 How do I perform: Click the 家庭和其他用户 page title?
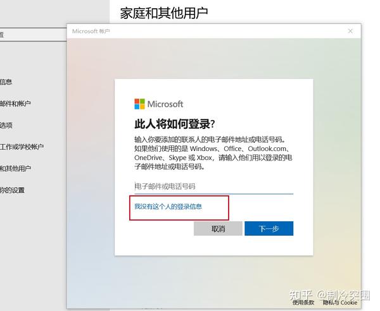[164, 13]
